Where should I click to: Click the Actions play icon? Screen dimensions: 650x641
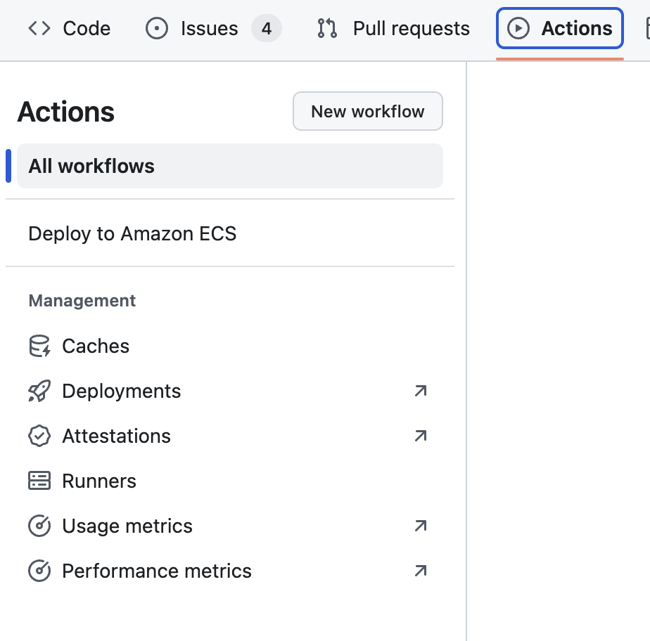pos(518,29)
